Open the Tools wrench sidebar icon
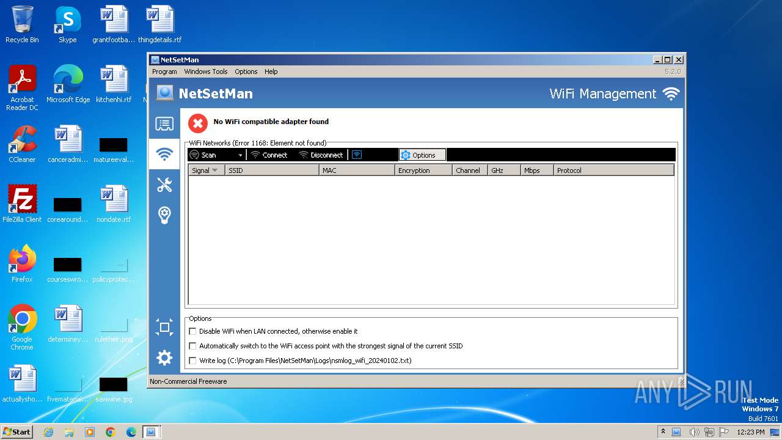 164,185
